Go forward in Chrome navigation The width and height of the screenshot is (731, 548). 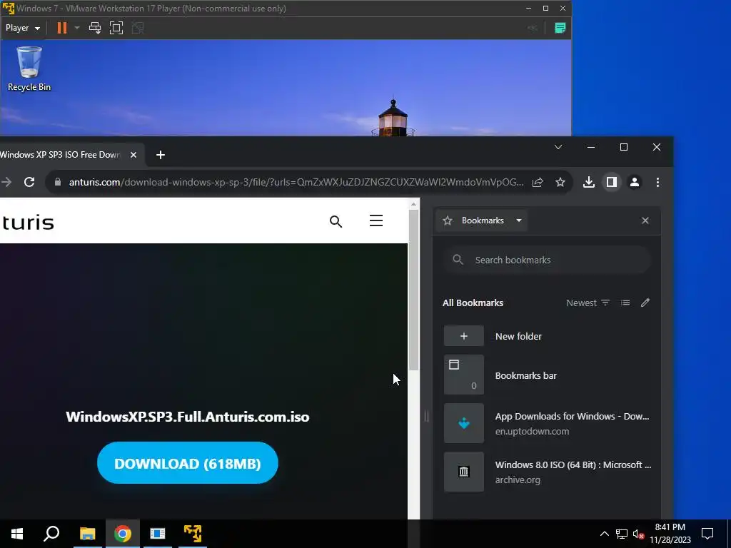click(x=6, y=182)
